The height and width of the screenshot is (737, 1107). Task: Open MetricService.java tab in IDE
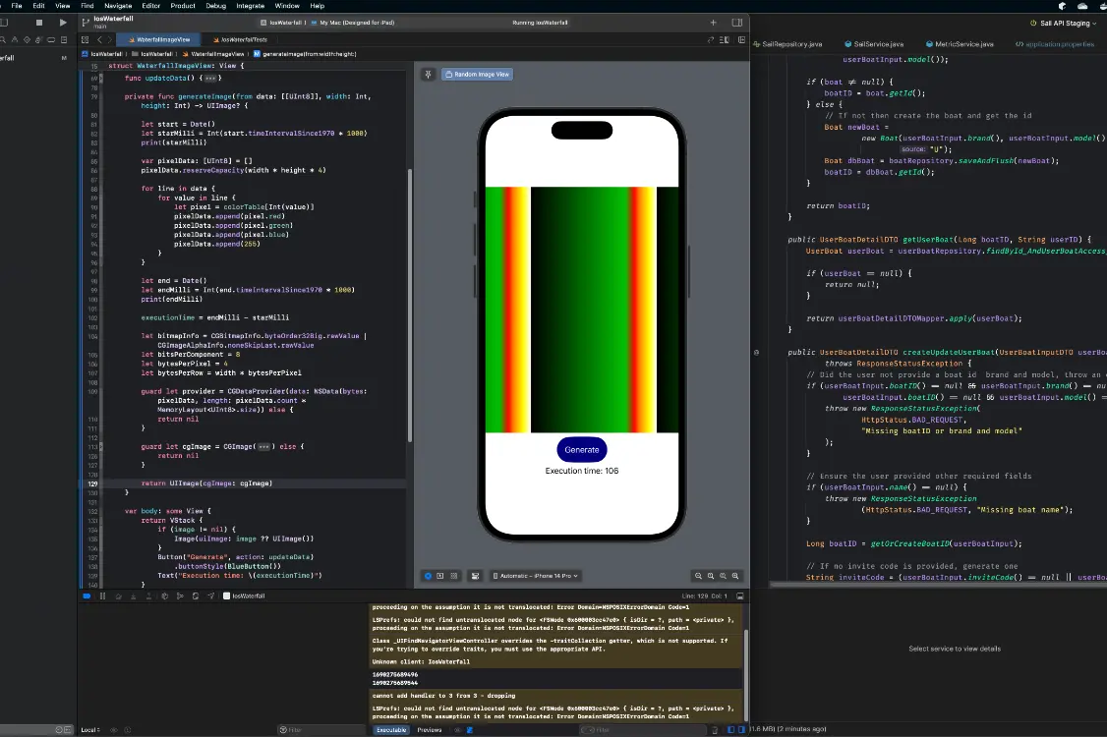pyautogui.click(x=960, y=44)
